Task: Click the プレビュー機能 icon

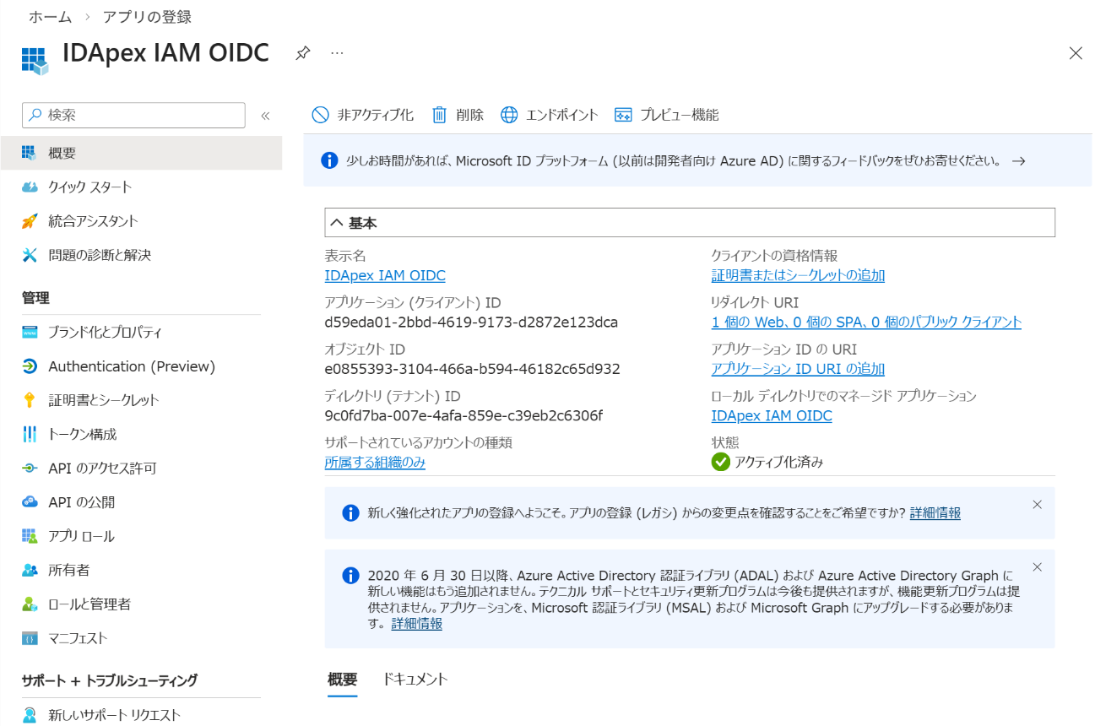Action: click(623, 115)
